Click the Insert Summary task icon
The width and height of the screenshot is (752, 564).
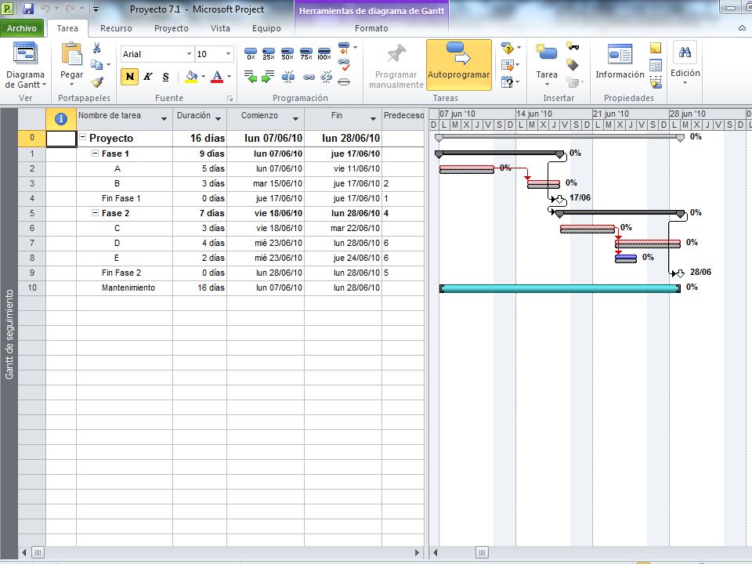tap(573, 46)
